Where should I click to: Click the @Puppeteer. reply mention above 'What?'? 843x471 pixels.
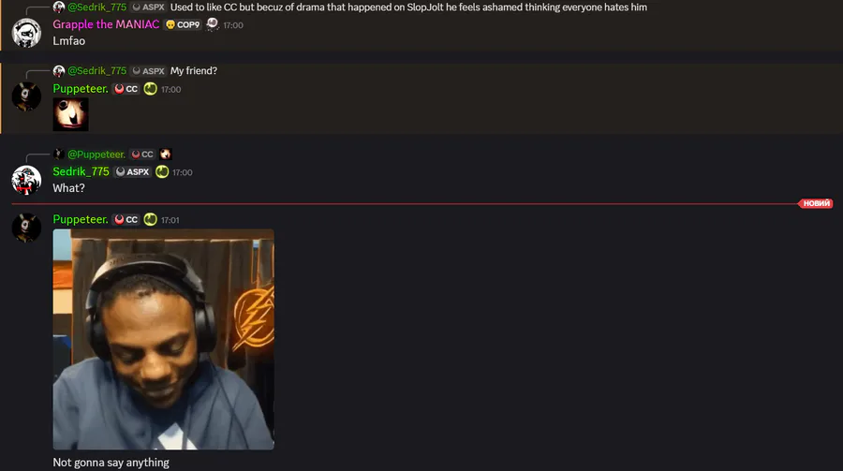pyautogui.click(x=96, y=155)
